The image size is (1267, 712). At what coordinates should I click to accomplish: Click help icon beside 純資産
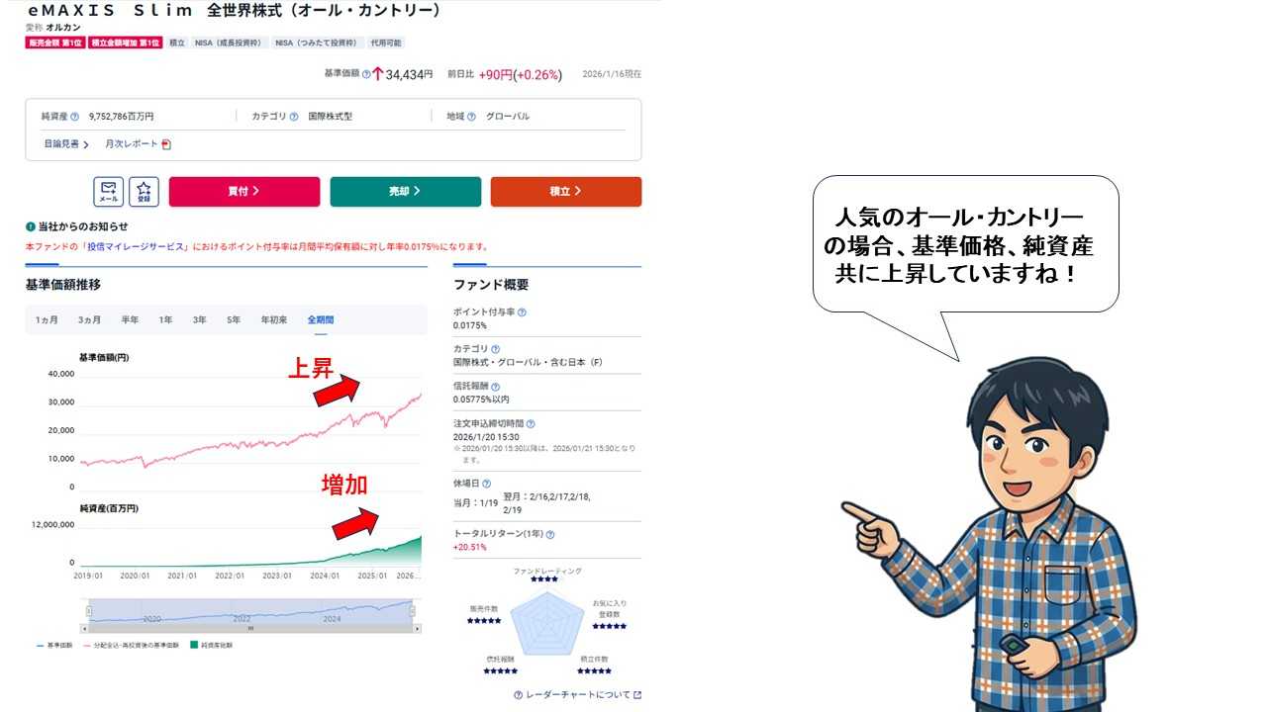click(x=74, y=117)
